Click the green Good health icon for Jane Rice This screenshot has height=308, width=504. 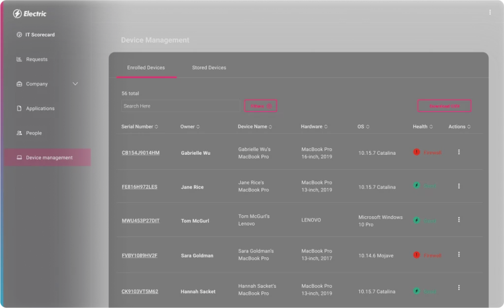pyautogui.click(x=417, y=186)
